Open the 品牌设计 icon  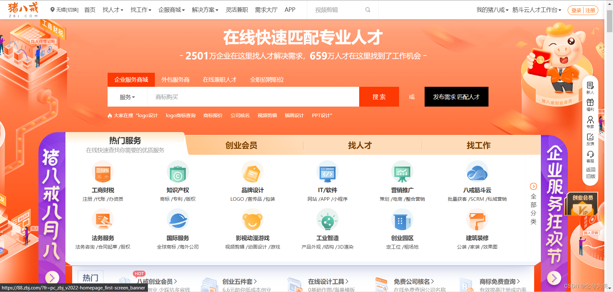[253, 172]
